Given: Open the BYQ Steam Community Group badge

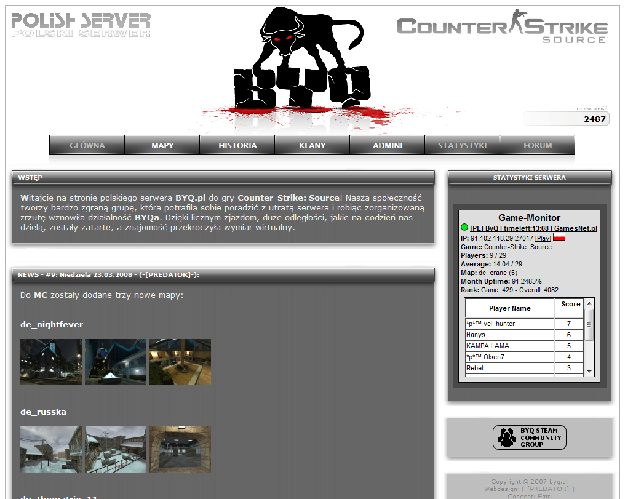Looking at the screenshot, I should (x=529, y=437).
